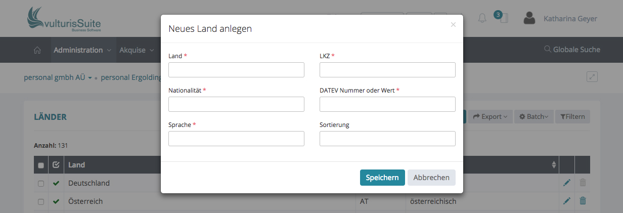Image resolution: width=623 pixels, height=213 pixels.
Task: Tick the Deutschland row checkbox
Action: [x=41, y=183]
